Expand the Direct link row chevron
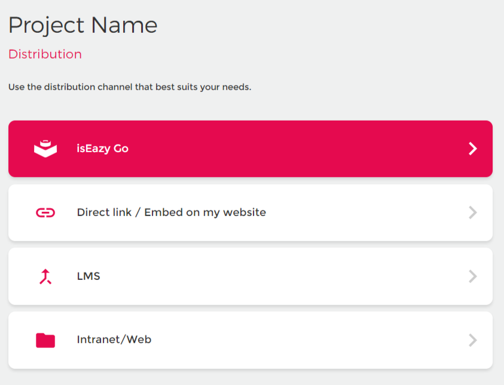Image resolution: width=504 pixels, height=385 pixels. tap(473, 212)
